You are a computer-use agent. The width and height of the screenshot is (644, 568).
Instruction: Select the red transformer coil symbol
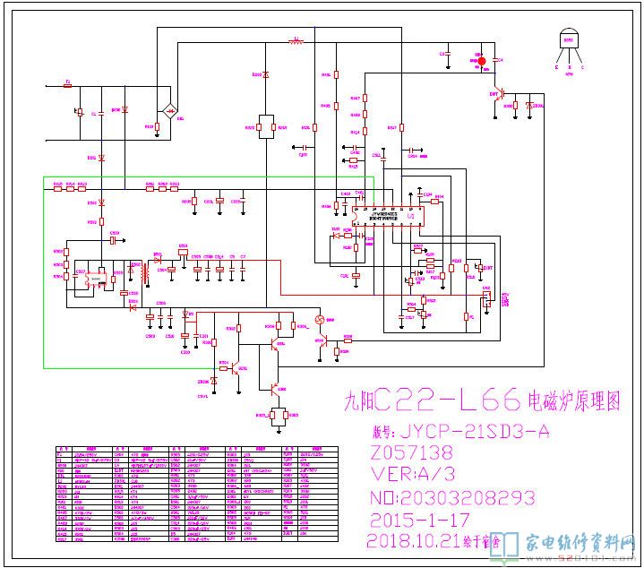[x=144, y=273]
